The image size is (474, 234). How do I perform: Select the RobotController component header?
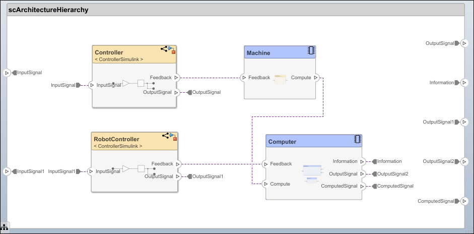click(134, 141)
